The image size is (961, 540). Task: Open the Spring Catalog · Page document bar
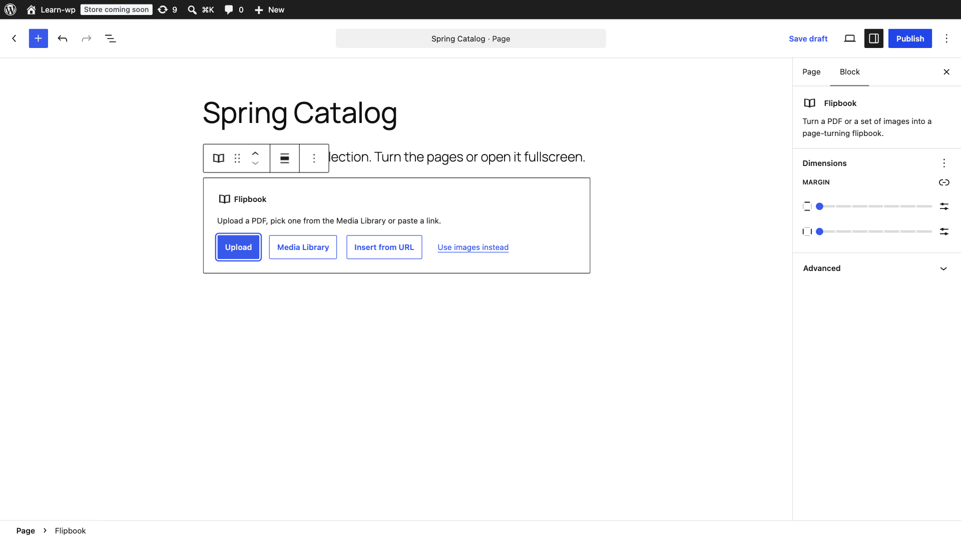[470, 38]
